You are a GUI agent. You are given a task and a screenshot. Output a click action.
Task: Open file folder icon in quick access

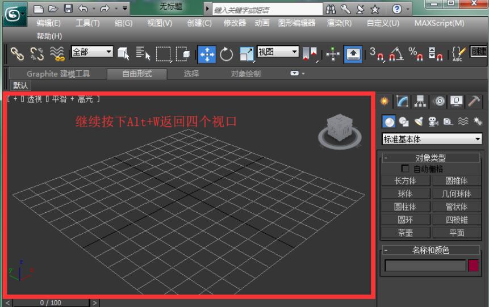pos(53,9)
